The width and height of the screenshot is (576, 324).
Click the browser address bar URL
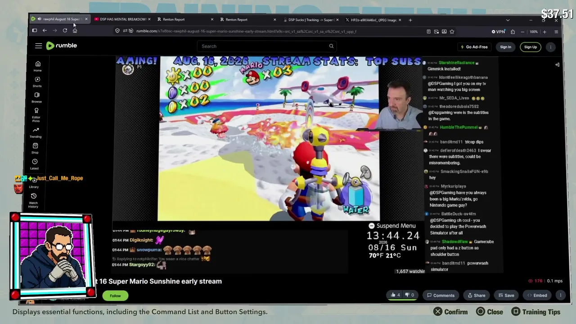(x=246, y=31)
